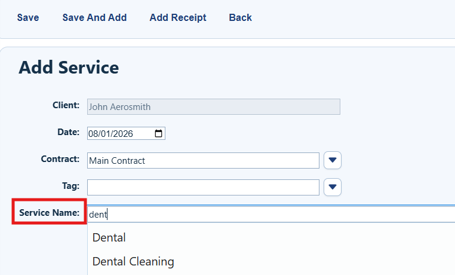Expand the Contract dropdown arrow
The image size is (455, 275).
333,160
